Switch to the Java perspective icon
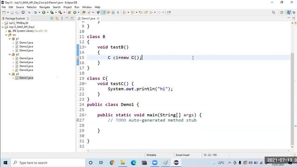297x167 pixels. point(289,13)
